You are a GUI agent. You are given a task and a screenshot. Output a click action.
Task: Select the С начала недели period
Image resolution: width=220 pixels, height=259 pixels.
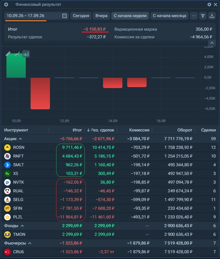click(130, 16)
